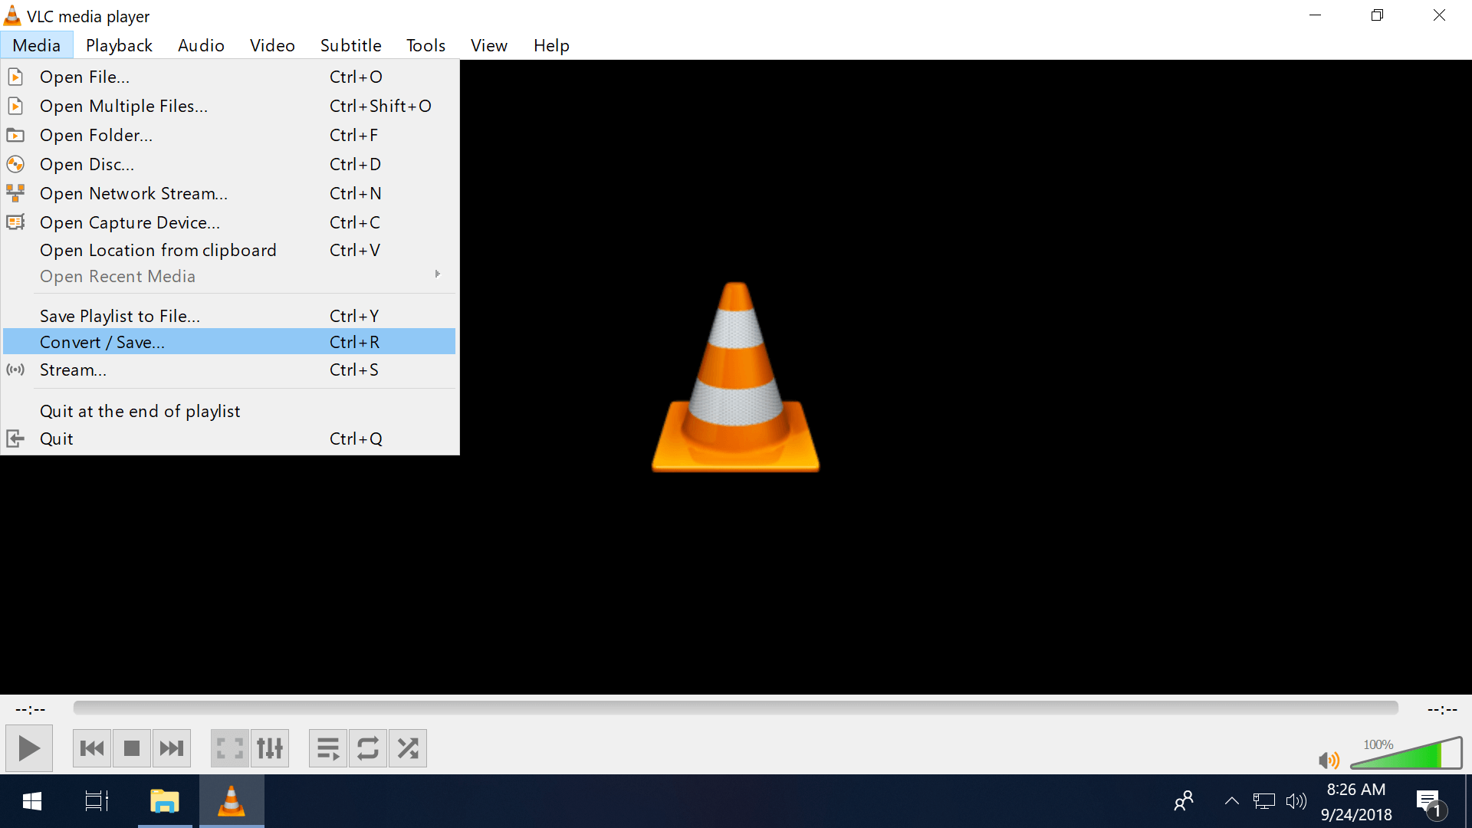This screenshot has width=1472, height=828.
Task: Open the extended settings equalizer panel
Action: click(269, 747)
